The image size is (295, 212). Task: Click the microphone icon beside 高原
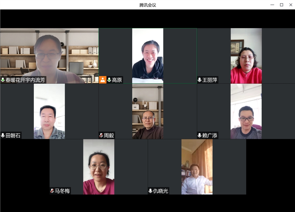point(109,80)
